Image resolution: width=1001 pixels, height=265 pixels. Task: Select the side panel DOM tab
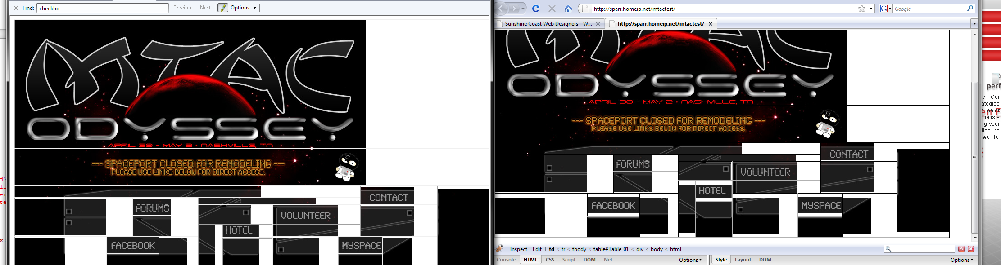click(x=765, y=260)
